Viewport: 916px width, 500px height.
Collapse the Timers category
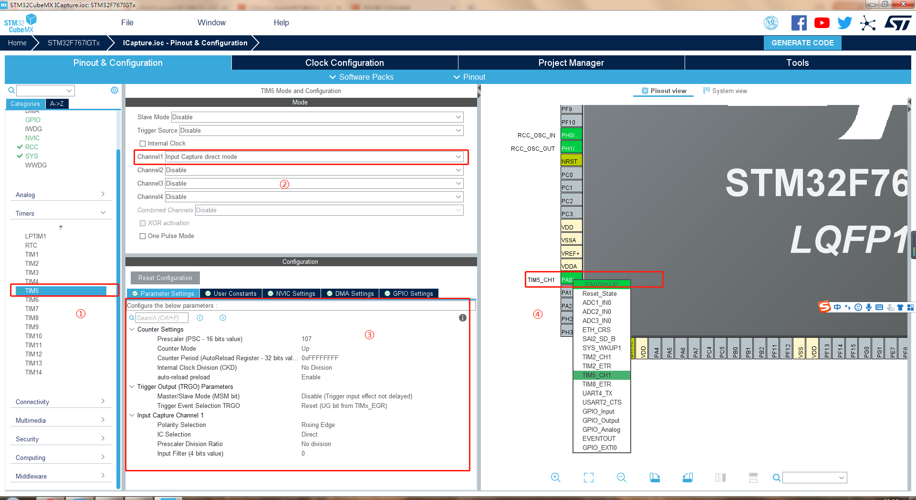(61, 213)
